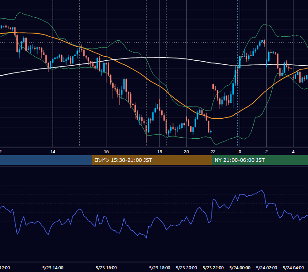This screenshot has height=272, width=308.
Task: Click the 5/23 22:00 time axis label
Action: pos(213,267)
